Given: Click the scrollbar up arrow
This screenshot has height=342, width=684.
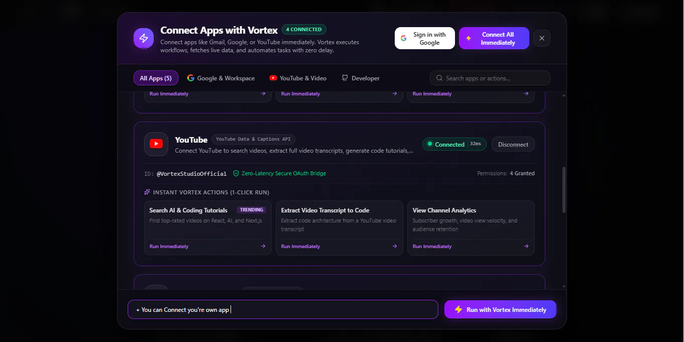Looking at the screenshot, I should coord(563,95).
